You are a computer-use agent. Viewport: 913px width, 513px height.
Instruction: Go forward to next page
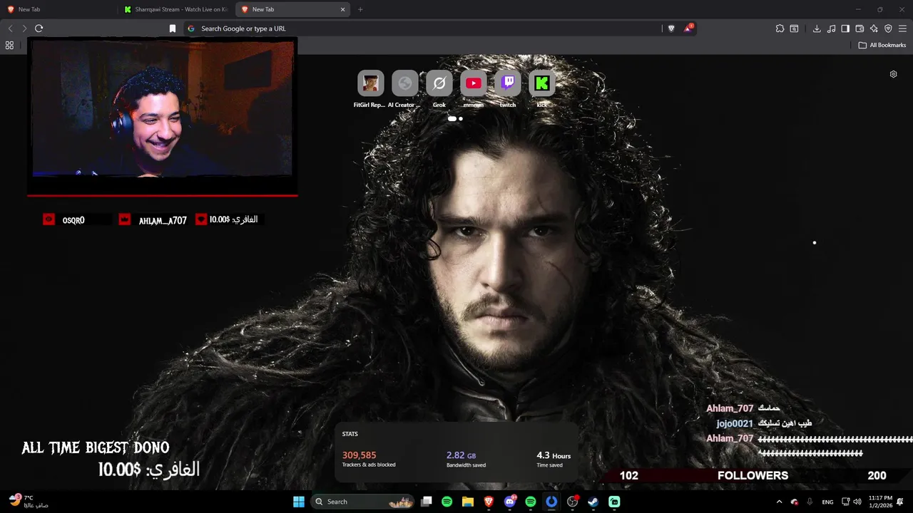coord(24,28)
